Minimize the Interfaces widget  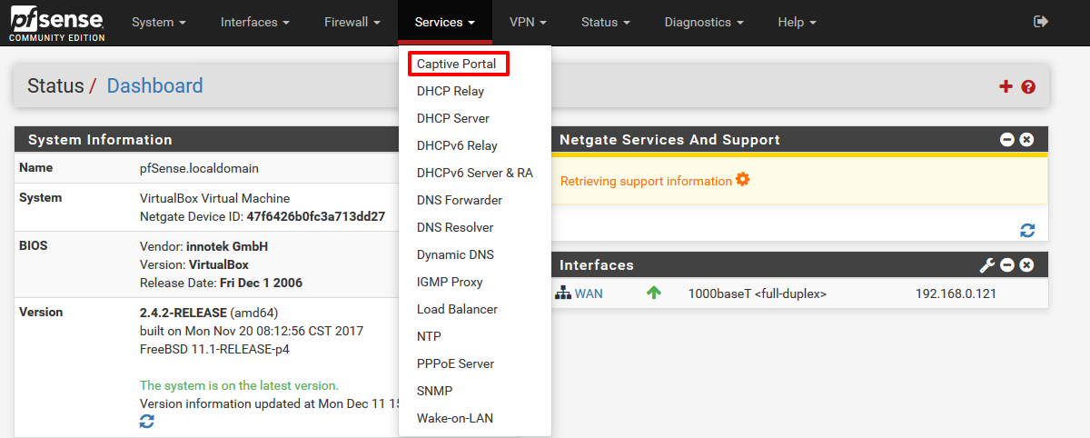tap(1006, 265)
